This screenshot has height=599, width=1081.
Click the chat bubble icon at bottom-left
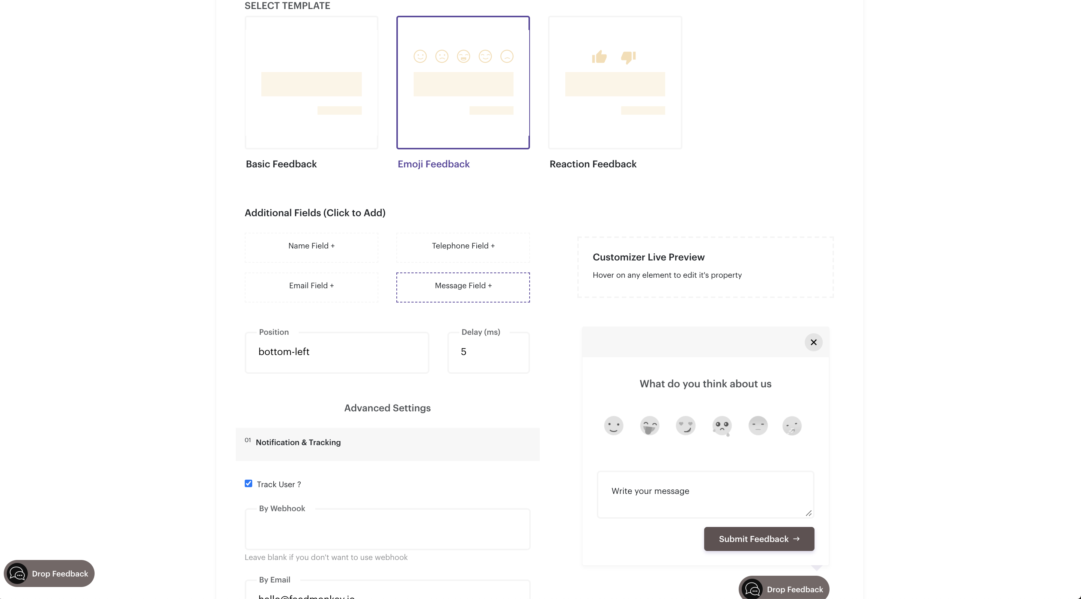(x=17, y=573)
